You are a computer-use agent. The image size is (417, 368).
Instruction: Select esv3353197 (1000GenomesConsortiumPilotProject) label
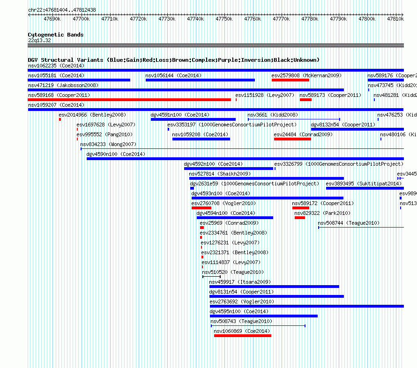click(x=232, y=125)
